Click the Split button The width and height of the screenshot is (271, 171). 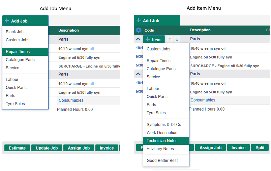coord(260,148)
